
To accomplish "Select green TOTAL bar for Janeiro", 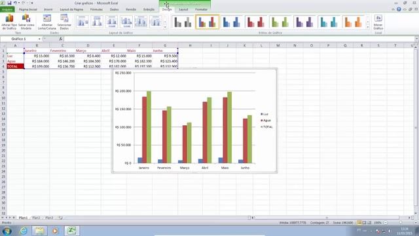I will (x=149, y=127).
